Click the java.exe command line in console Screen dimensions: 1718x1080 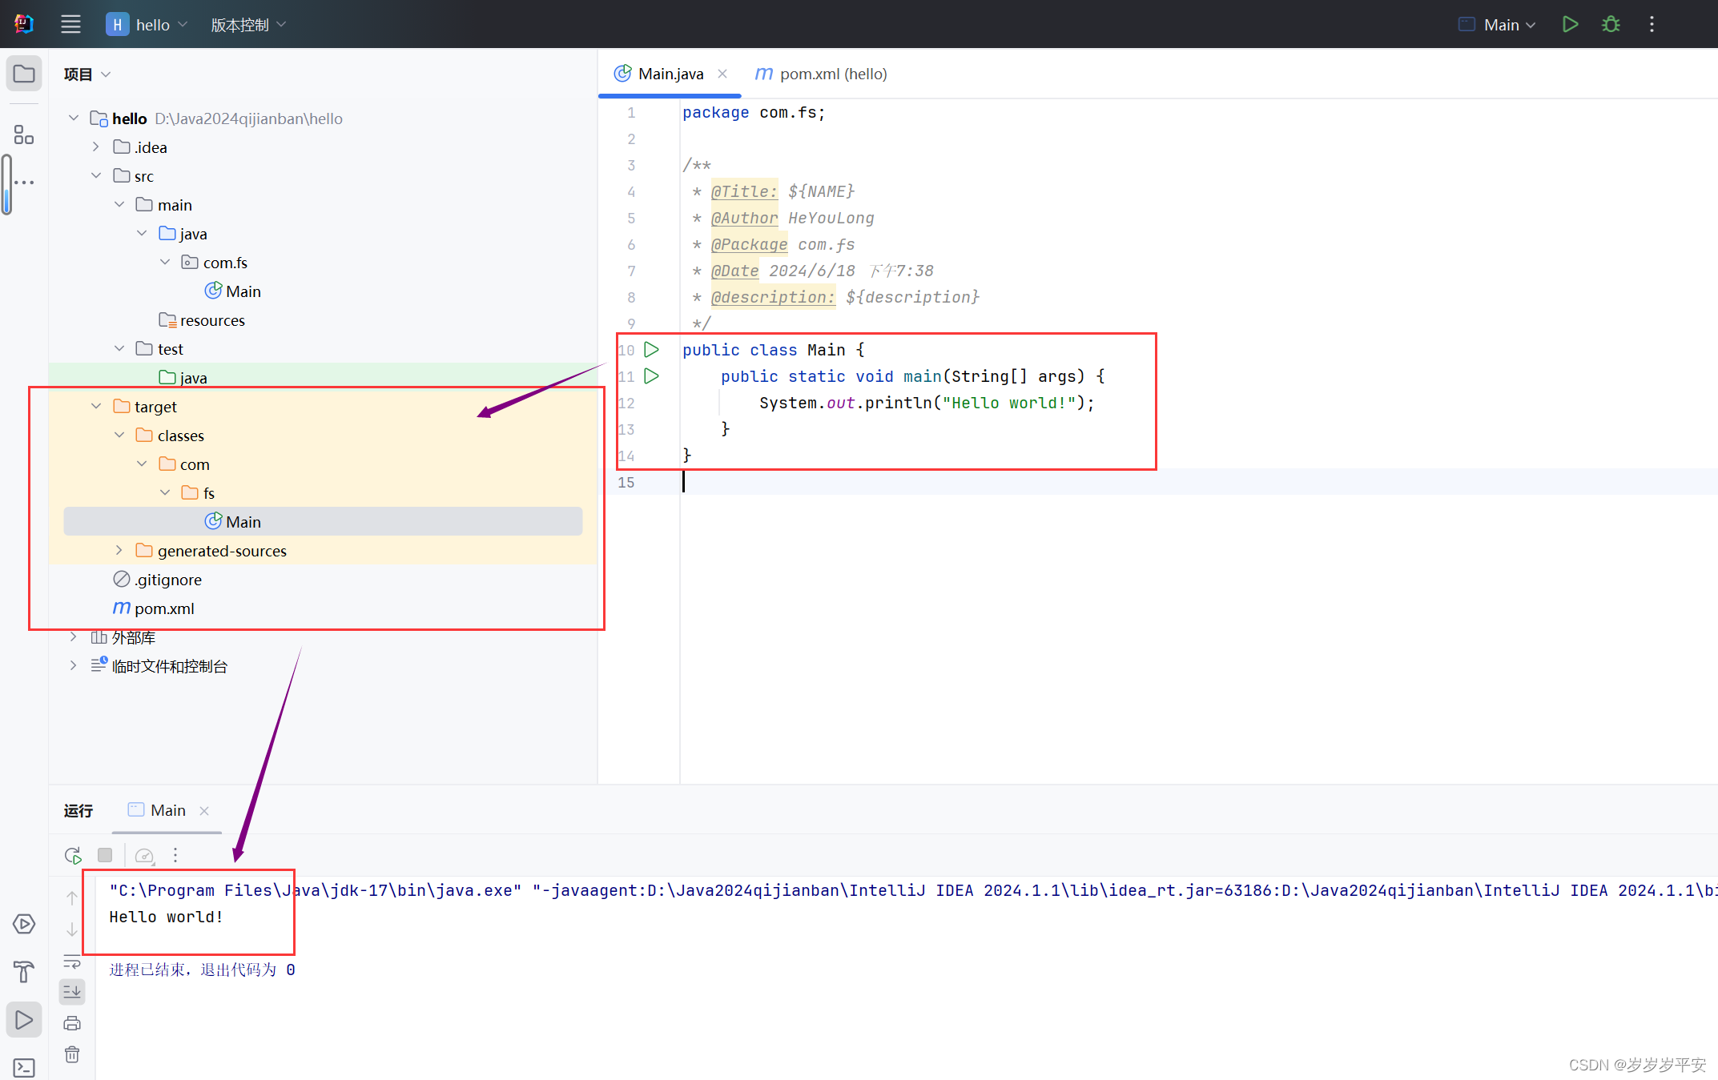913,890
